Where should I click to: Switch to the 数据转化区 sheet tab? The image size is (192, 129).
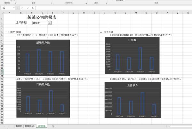30,126
